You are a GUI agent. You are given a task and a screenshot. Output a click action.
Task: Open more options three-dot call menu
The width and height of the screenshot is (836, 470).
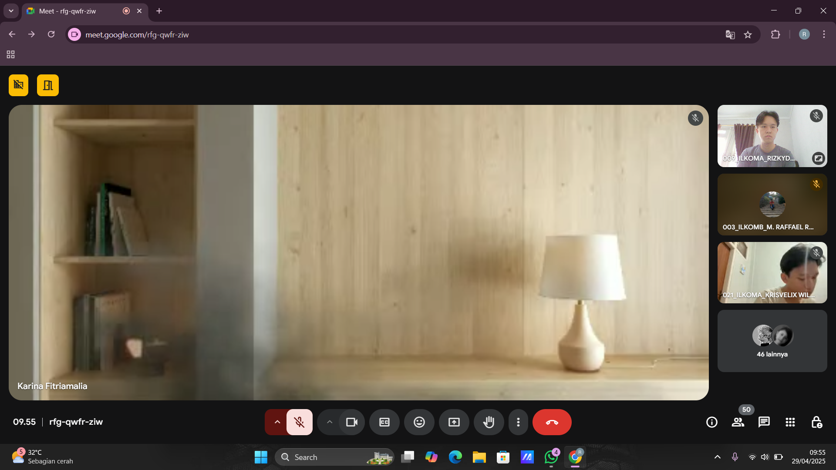tap(518, 422)
